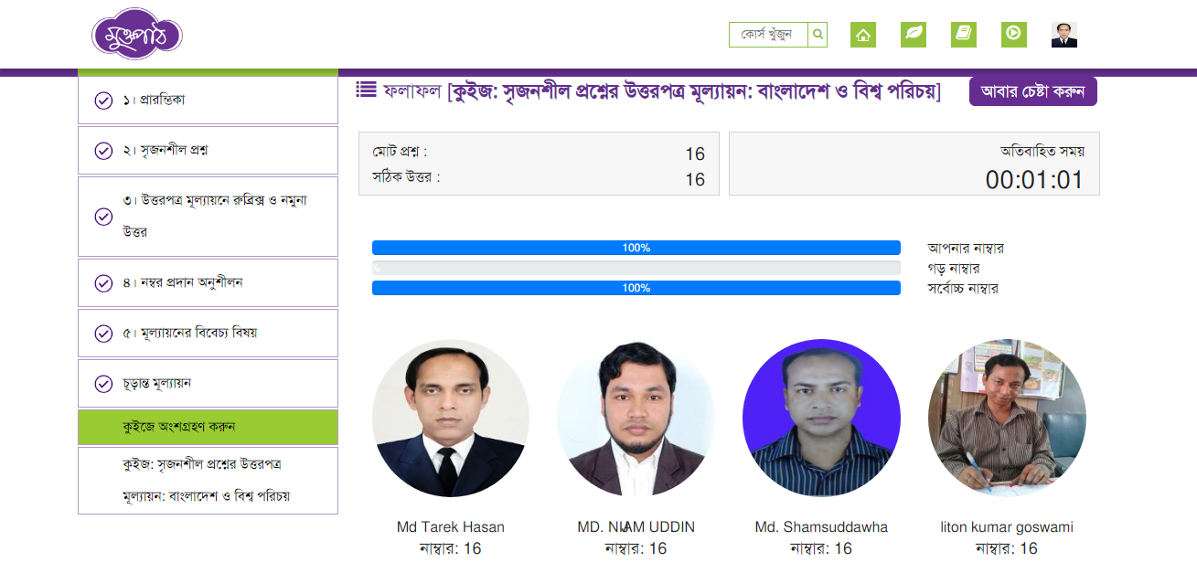Click the name Md Tarek Hasan
Image resolution: width=1197 pixels, height=573 pixels.
(x=451, y=527)
